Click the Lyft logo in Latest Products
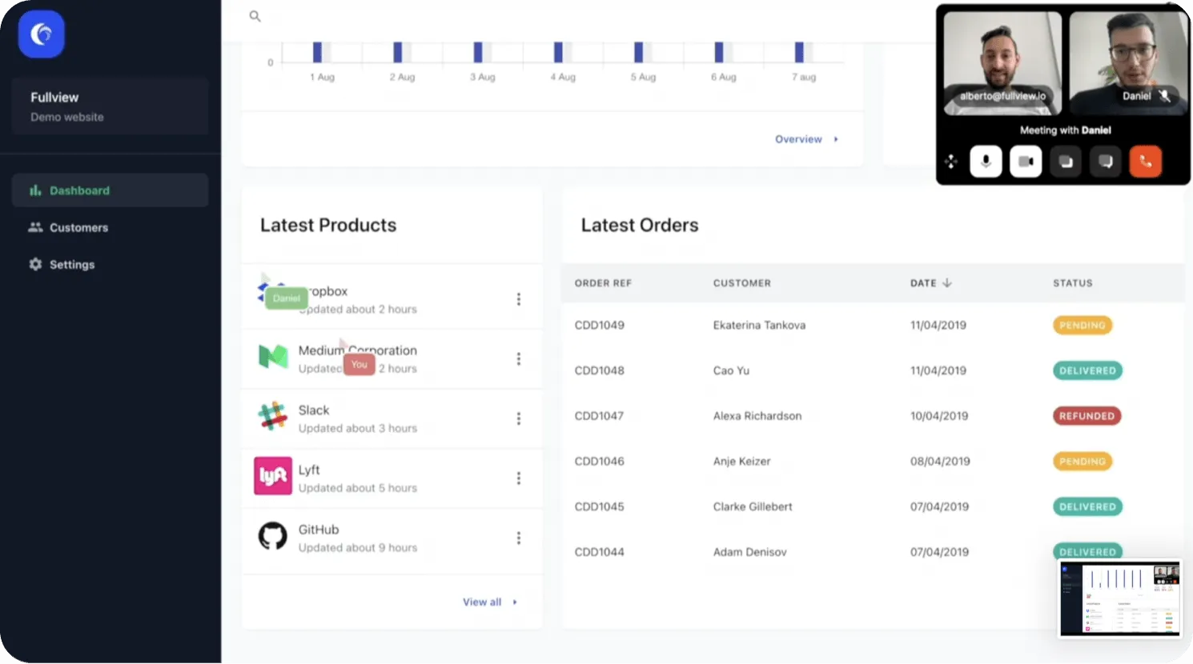 (272, 477)
